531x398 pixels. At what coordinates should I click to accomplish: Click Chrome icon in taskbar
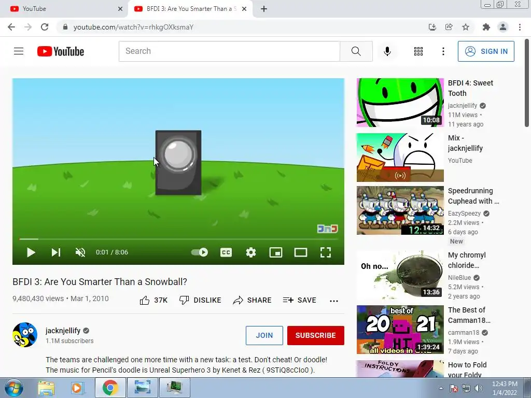point(110,388)
